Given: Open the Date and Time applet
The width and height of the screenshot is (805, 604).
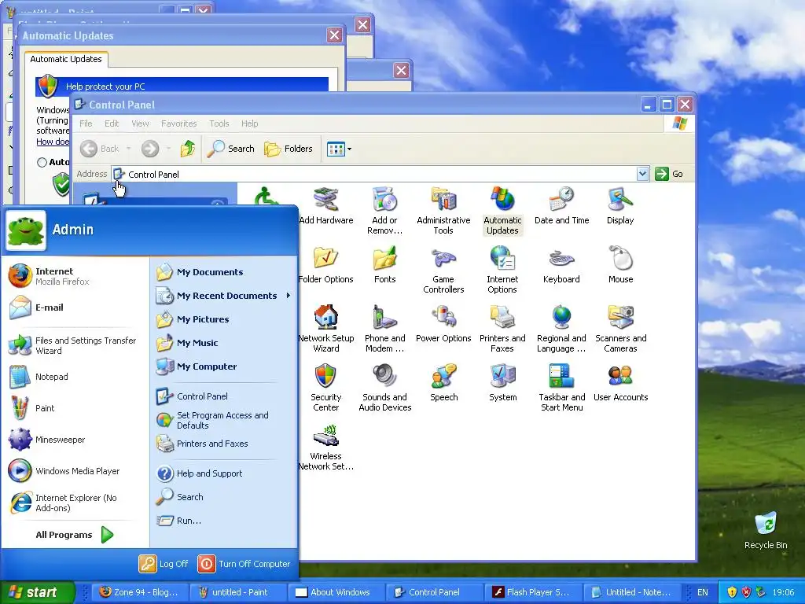Looking at the screenshot, I should click(x=561, y=206).
